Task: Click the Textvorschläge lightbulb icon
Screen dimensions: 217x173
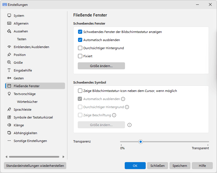Action: click(x=9, y=94)
